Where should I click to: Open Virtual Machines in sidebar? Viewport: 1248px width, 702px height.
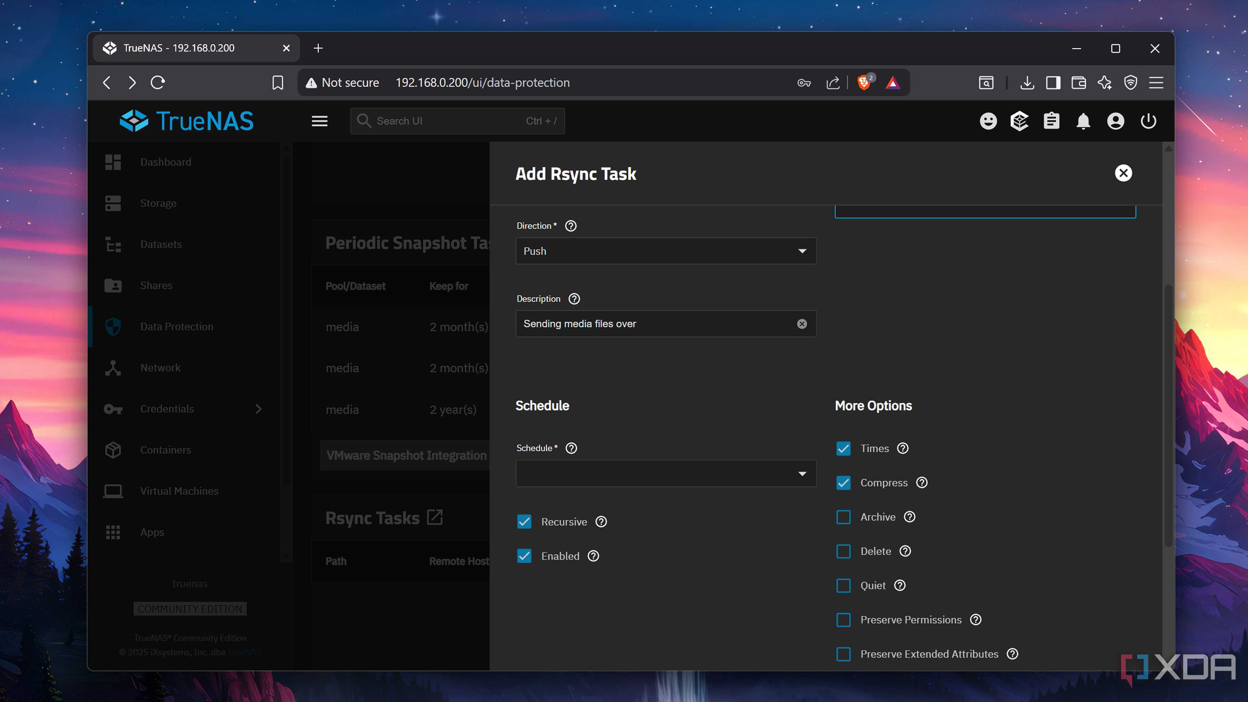[185, 491]
